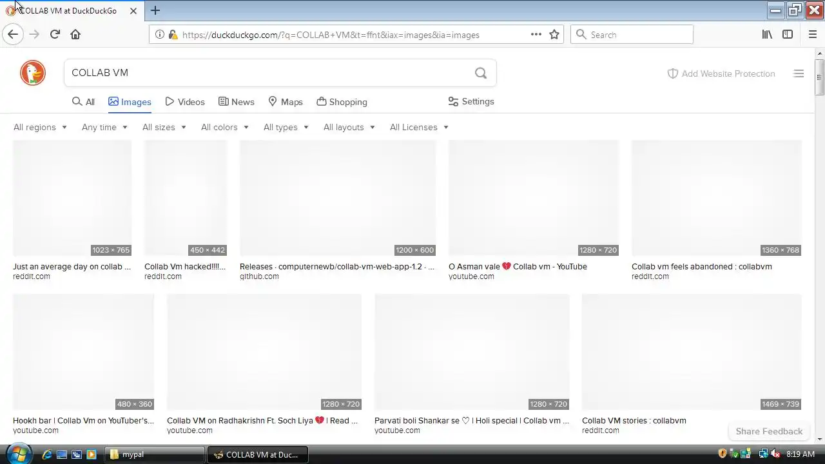825x464 pixels.
Task: Submit search with magnifier button
Action: (x=481, y=73)
